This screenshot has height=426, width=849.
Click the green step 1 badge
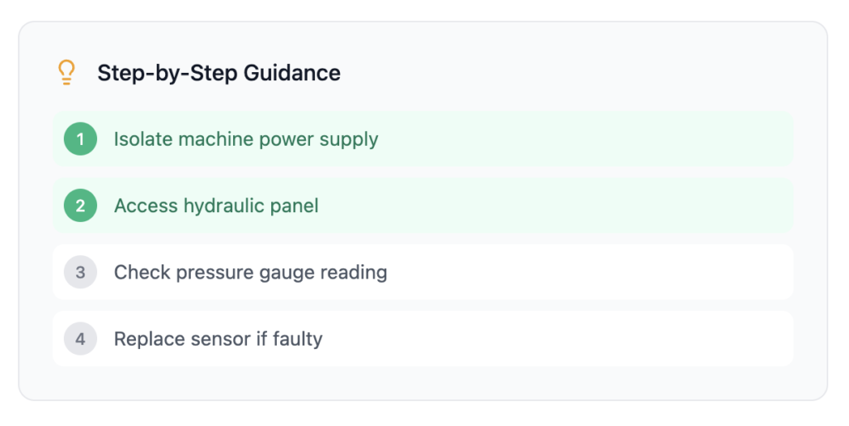(x=80, y=139)
